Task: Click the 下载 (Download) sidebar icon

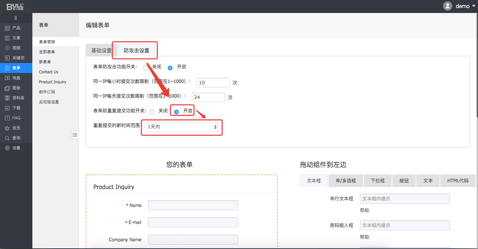Action: pyautogui.click(x=7, y=108)
